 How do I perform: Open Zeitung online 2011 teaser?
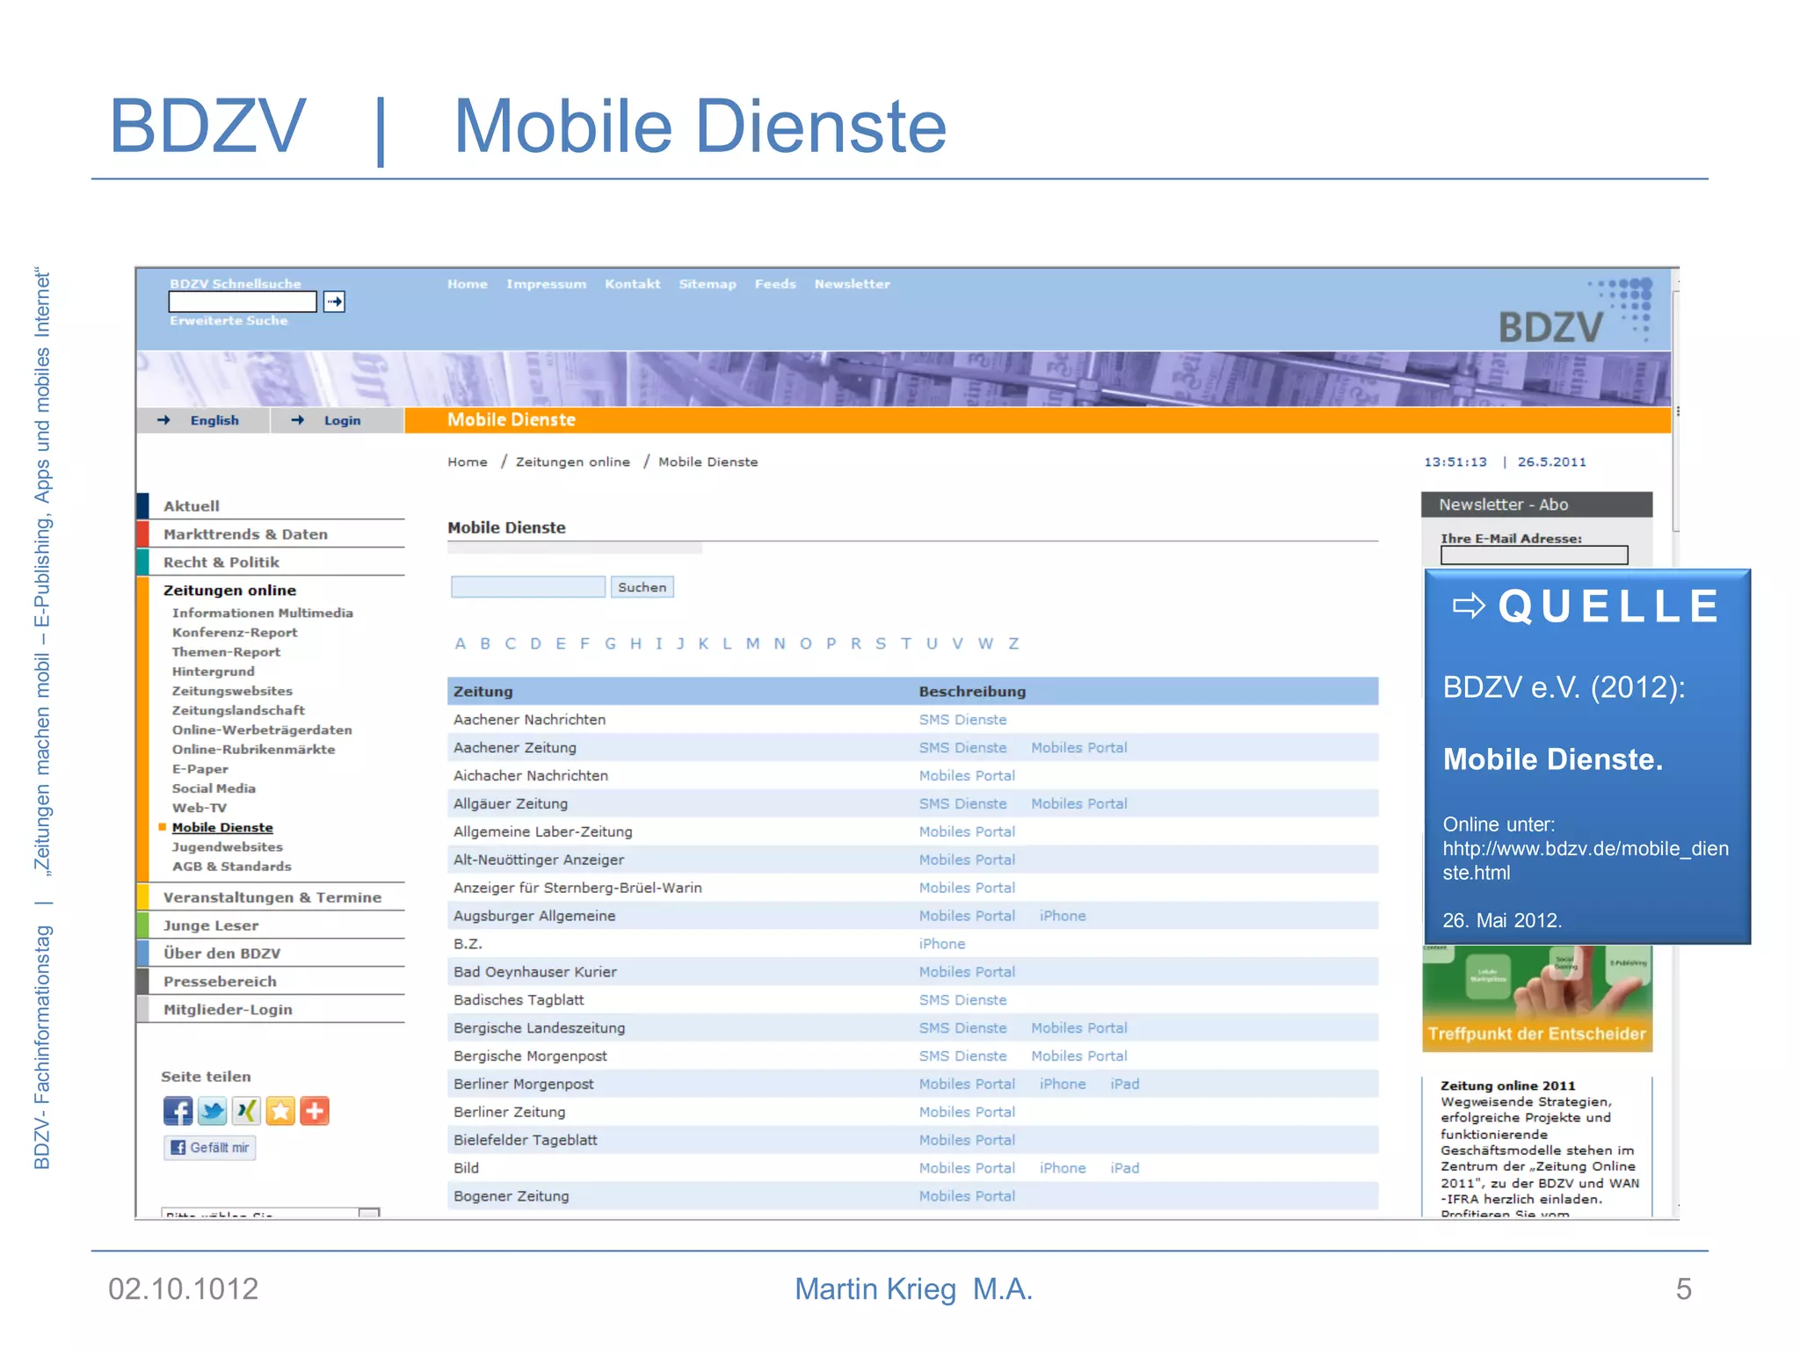pos(1508,1086)
